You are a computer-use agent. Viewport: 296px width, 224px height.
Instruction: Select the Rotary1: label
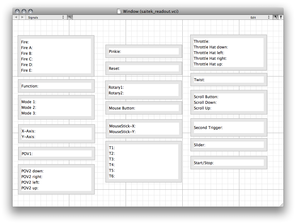[x=116, y=87]
